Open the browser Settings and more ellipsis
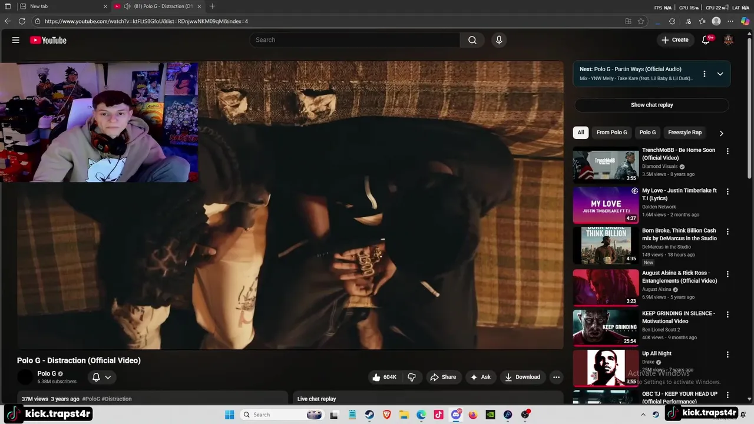This screenshot has height=424, width=754. pos(730,21)
